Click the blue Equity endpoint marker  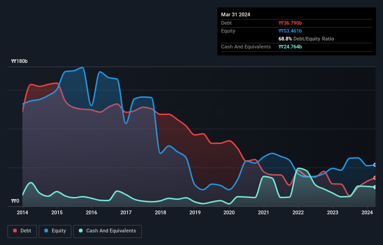[x=375, y=165]
